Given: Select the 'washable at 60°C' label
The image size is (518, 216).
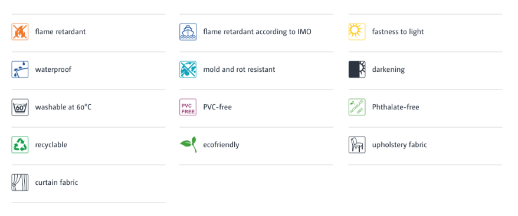Looking at the screenshot, I should tap(63, 107).
